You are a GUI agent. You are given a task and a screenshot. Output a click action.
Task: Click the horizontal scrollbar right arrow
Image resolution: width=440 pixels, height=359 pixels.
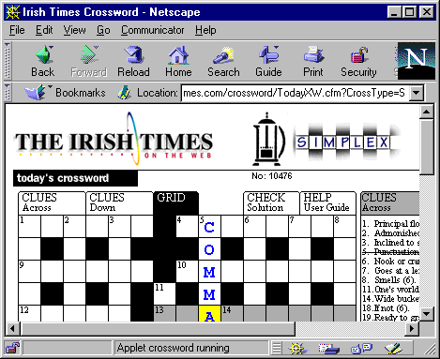click(412, 328)
